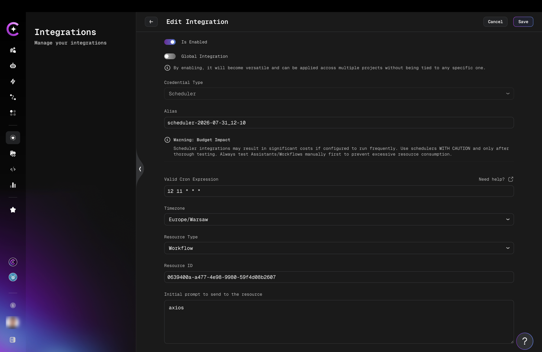Image resolution: width=542 pixels, height=352 pixels.
Task: Click the 'Edit Integration' heading
Action: pyautogui.click(x=197, y=22)
